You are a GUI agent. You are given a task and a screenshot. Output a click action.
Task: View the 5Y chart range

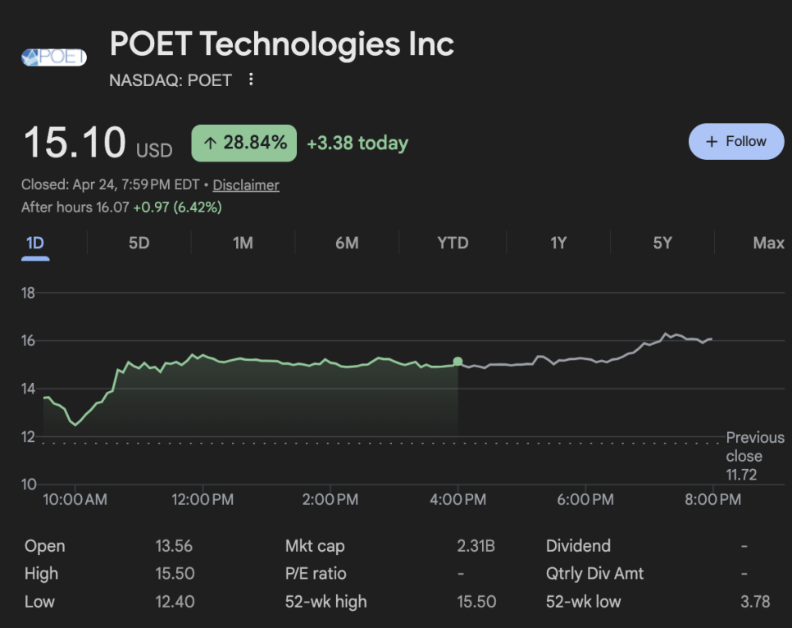point(662,243)
